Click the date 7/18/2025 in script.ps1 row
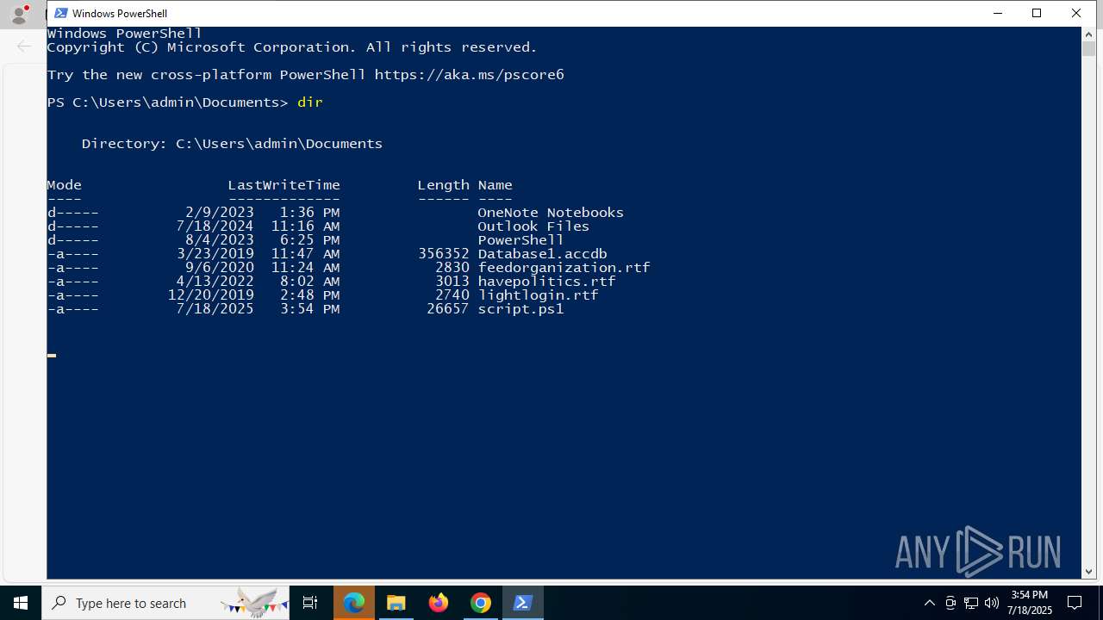1103x620 pixels. (x=215, y=309)
